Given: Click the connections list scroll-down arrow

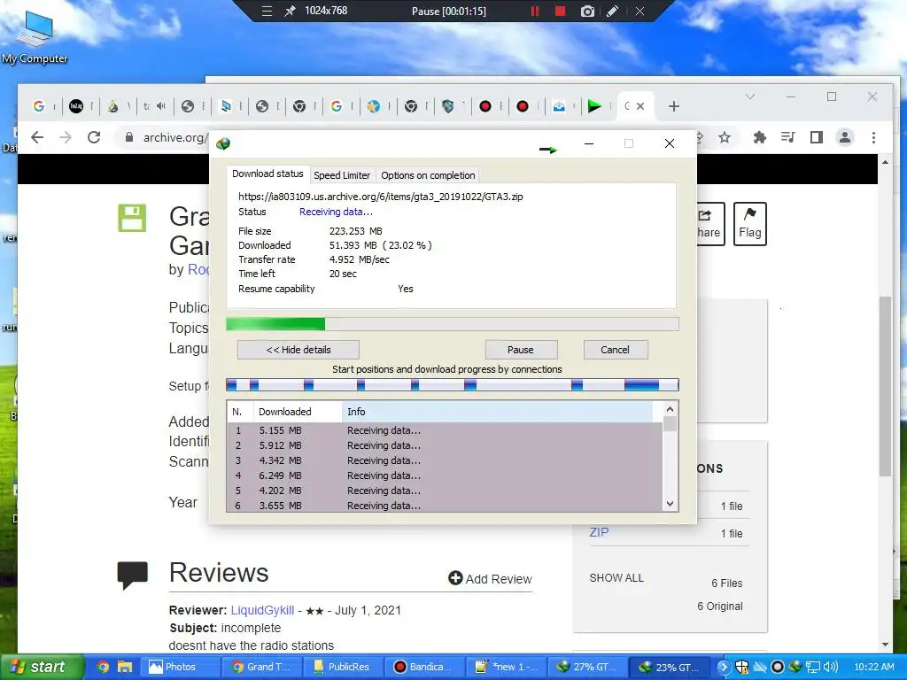Looking at the screenshot, I should tap(670, 504).
